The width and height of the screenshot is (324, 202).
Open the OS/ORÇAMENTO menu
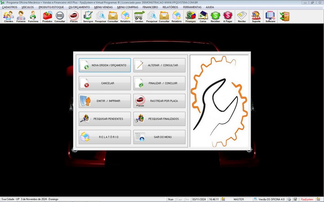coord(79,7)
